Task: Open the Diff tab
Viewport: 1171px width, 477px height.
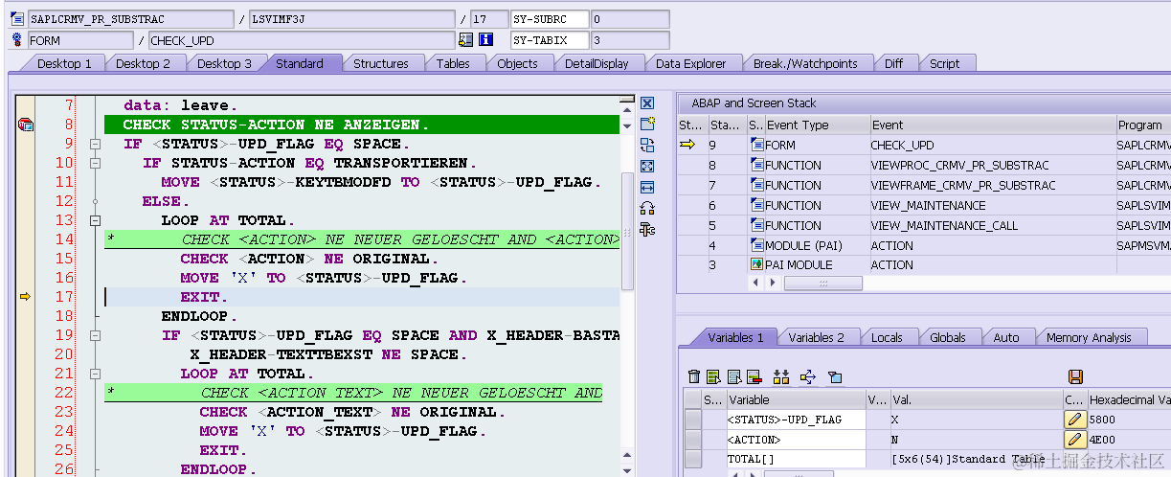Action: 893,63
